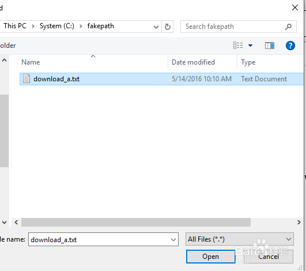The height and width of the screenshot is (271, 306).
Task: Click the horizontal scrollbar right arrow
Action: pos(299,222)
